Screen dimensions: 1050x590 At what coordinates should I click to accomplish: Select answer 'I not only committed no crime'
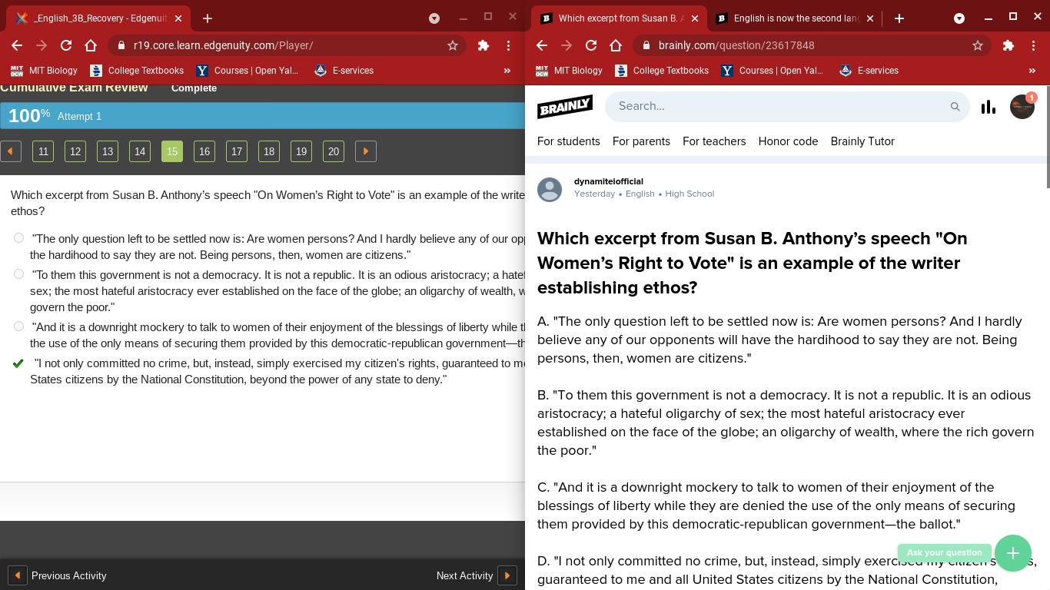point(18,363)
